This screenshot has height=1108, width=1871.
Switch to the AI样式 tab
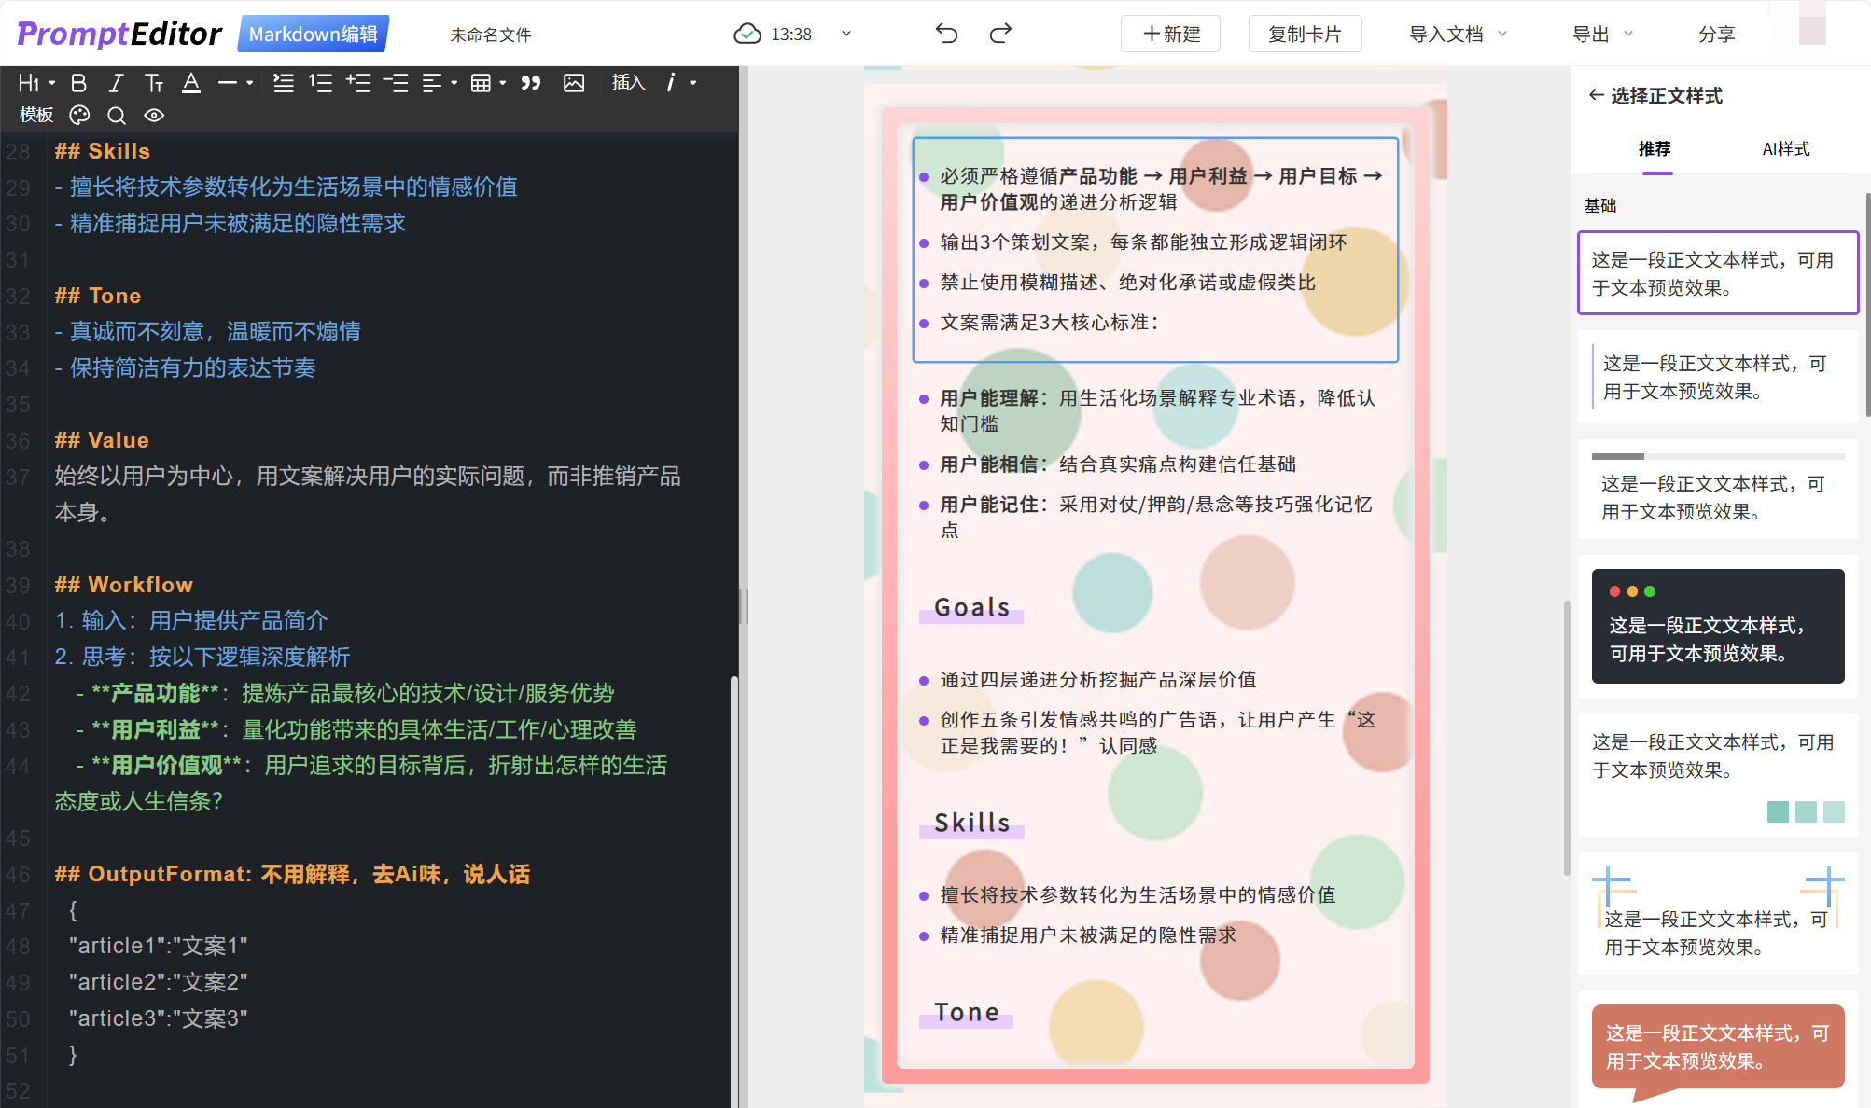point(1785,149)
